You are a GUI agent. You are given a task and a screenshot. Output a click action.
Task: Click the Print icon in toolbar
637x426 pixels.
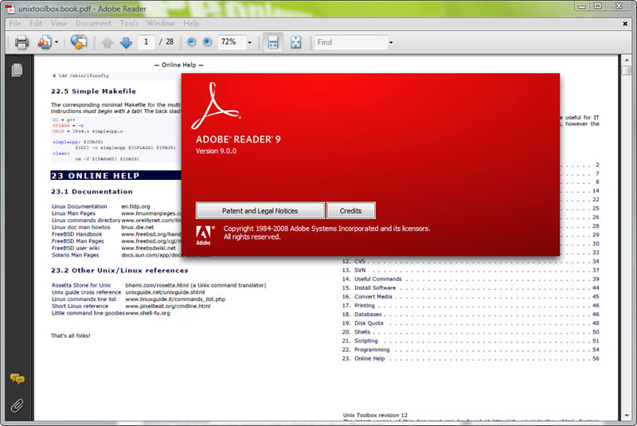click(21, 42)
